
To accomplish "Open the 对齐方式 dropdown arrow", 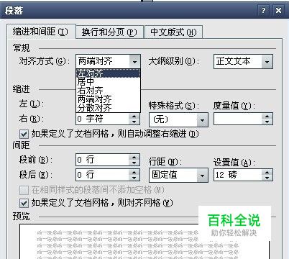I will (x=134, y=62).
